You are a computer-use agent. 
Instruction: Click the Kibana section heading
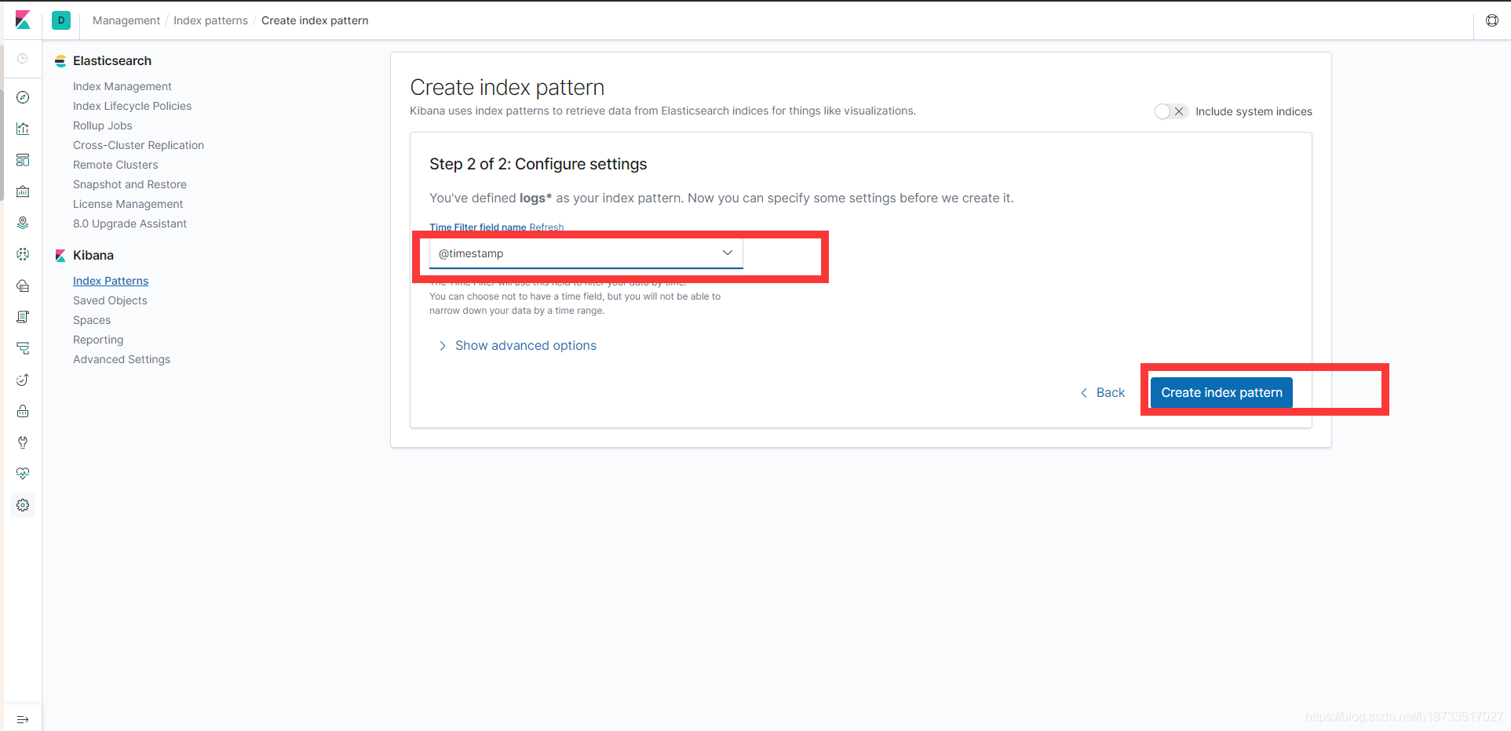(x=93, y=255)
